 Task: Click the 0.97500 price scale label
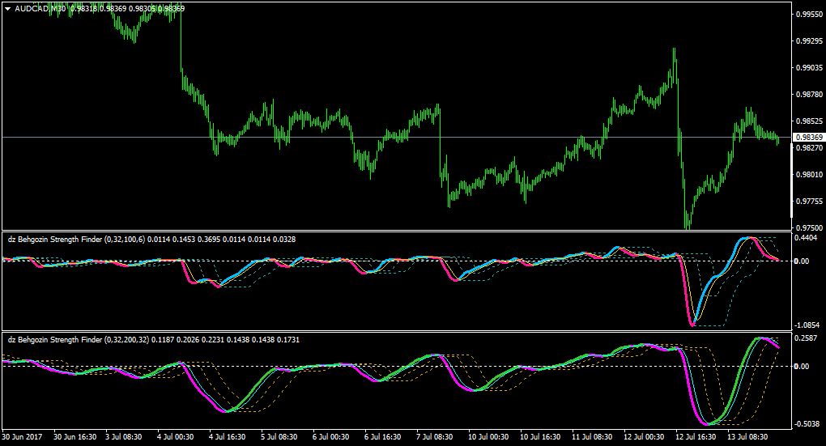pos(809,227)
